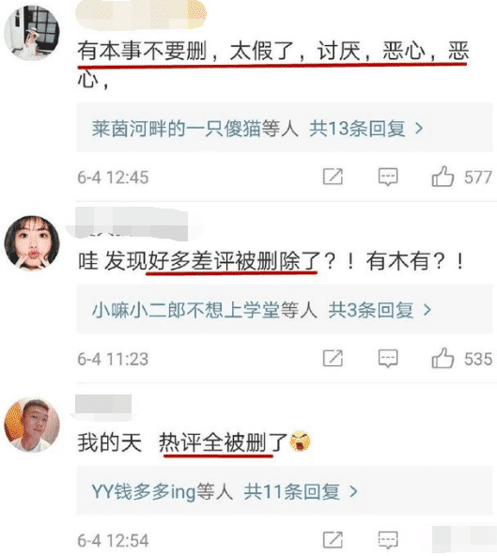The image size is (497, 556).
Task: Open 小嘛小二郎不想上学堂 user profile link
Action: tap(186, 310)
